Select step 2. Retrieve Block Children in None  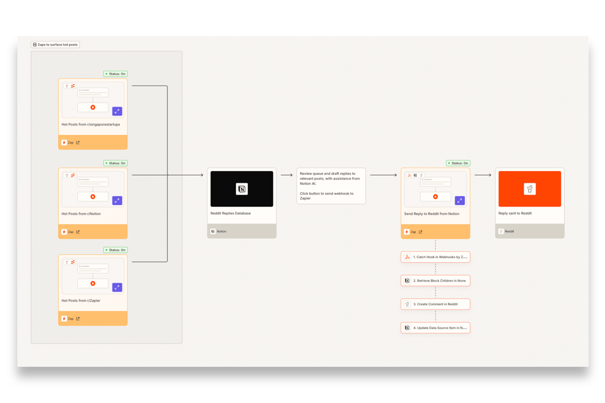click(435, 281)
